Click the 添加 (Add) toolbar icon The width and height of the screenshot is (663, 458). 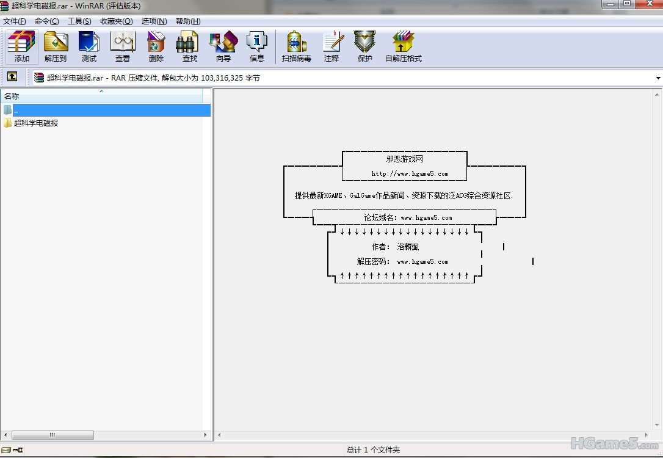tap(21, 46)
